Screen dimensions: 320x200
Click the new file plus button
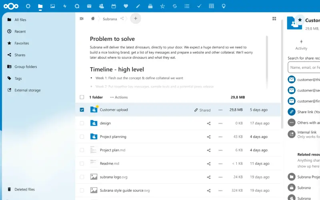point(136,18)
